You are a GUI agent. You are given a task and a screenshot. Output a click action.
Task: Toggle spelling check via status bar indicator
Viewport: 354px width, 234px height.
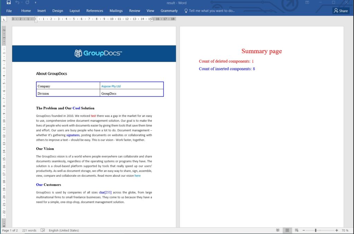click(43, 230)
